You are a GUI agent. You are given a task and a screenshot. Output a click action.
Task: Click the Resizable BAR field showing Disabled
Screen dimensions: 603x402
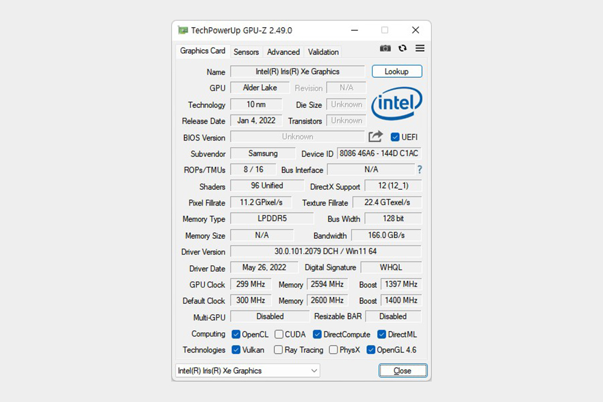393,316
